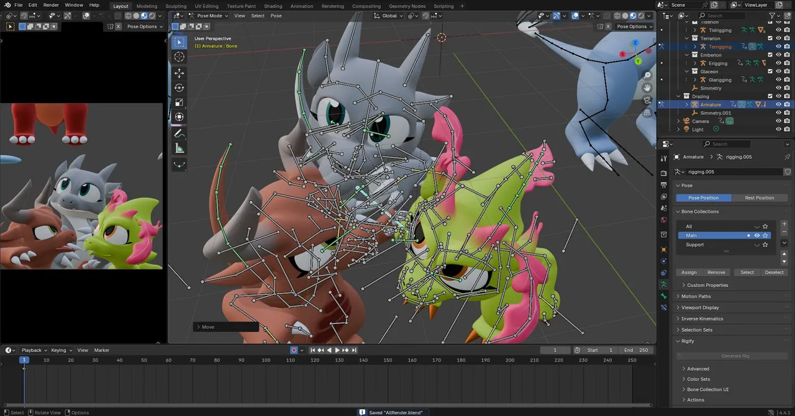The width and height of the screenshot is (795, 416).
Task: Add a bone collection with plus button
Action: coord(784,224)
